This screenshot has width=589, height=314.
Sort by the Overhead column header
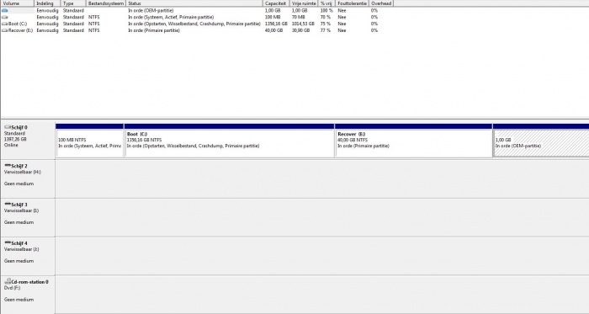tap(381, 3)
